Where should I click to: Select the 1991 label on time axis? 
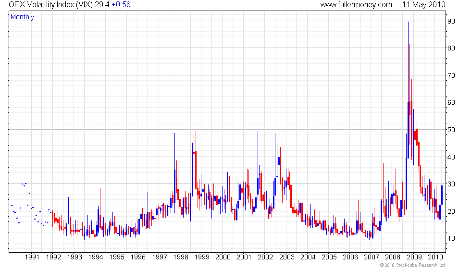tap(32, 257)
